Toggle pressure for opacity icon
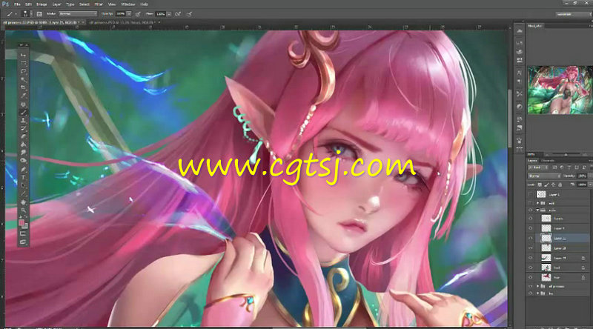 (138, 14)
